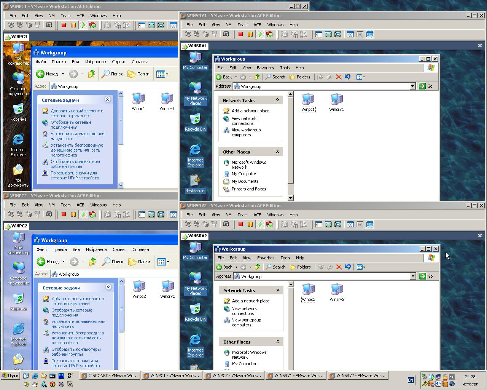487x390 pixels.
Task: Click the CISCONET VMware taskbar button
Action: click(110, 376)
